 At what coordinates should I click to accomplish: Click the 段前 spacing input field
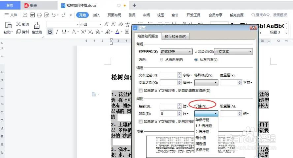169,106
